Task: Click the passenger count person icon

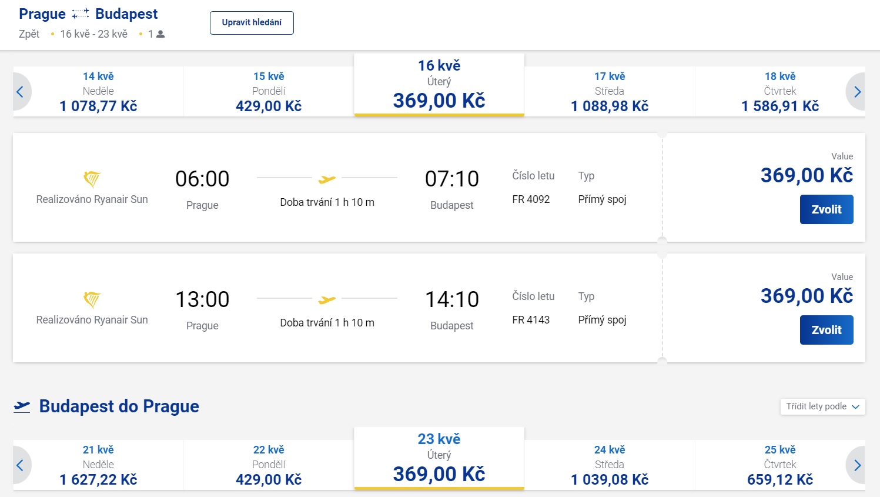Action: (x=160, y=34)
